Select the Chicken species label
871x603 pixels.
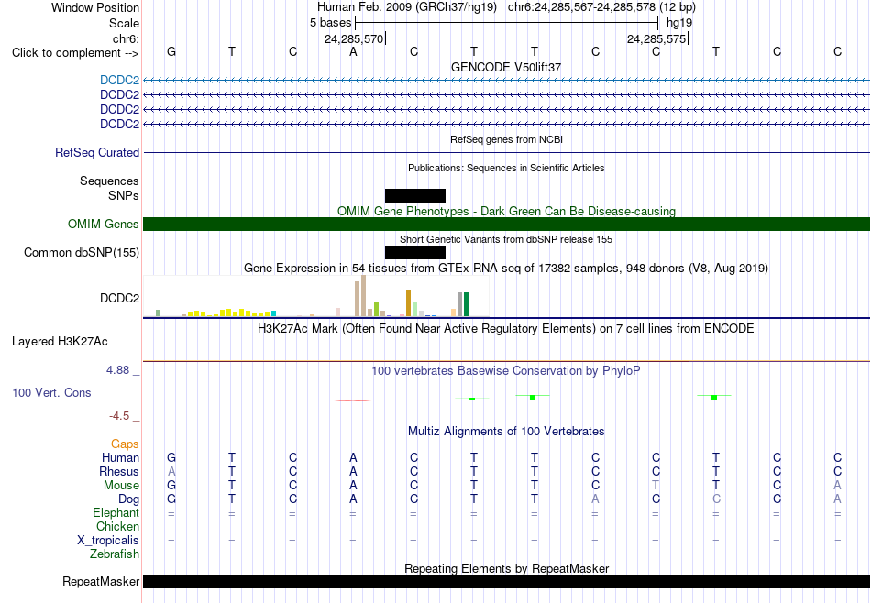click(117, 526)
